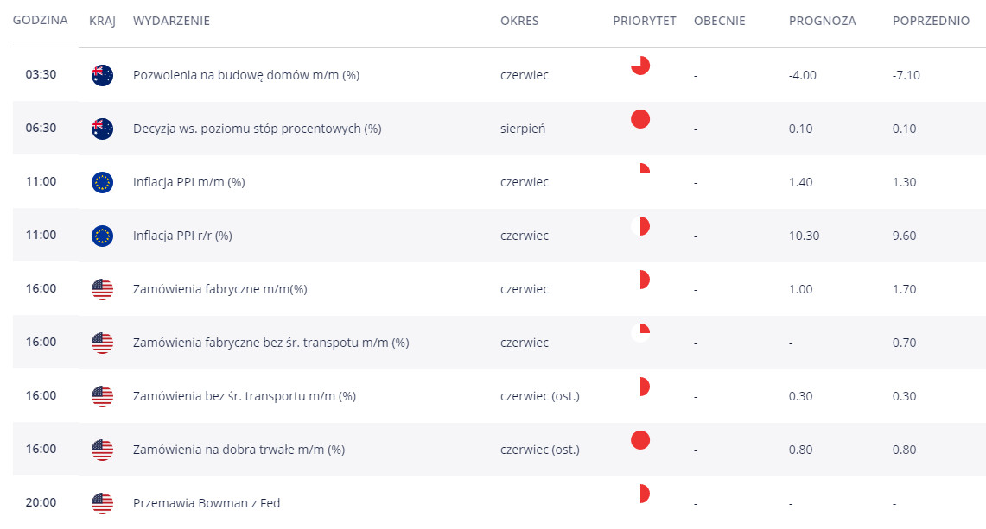Screen dimensions: 986x529
Task: Click US flag beside Zamówienia na dobra trwałe
Action: click(x=103, y=450)
